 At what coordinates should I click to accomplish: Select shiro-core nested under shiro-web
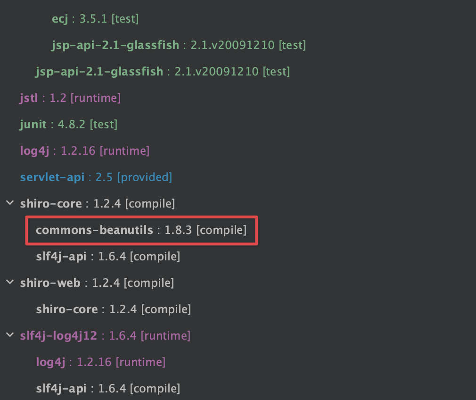click(x=67, y=309)
